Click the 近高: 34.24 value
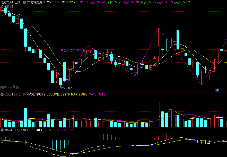 coord(97,2)
